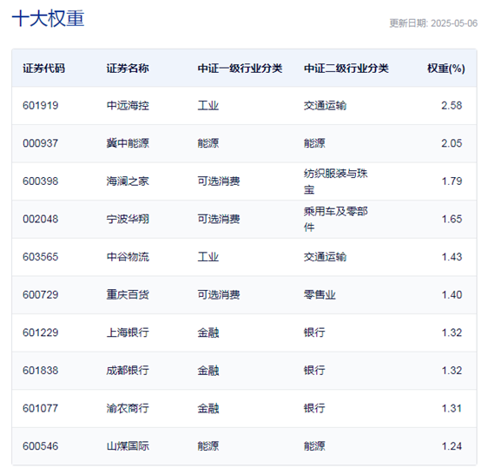
Task: Click the 更新日期 2025-05-06 text
Action: click(433, 23)
